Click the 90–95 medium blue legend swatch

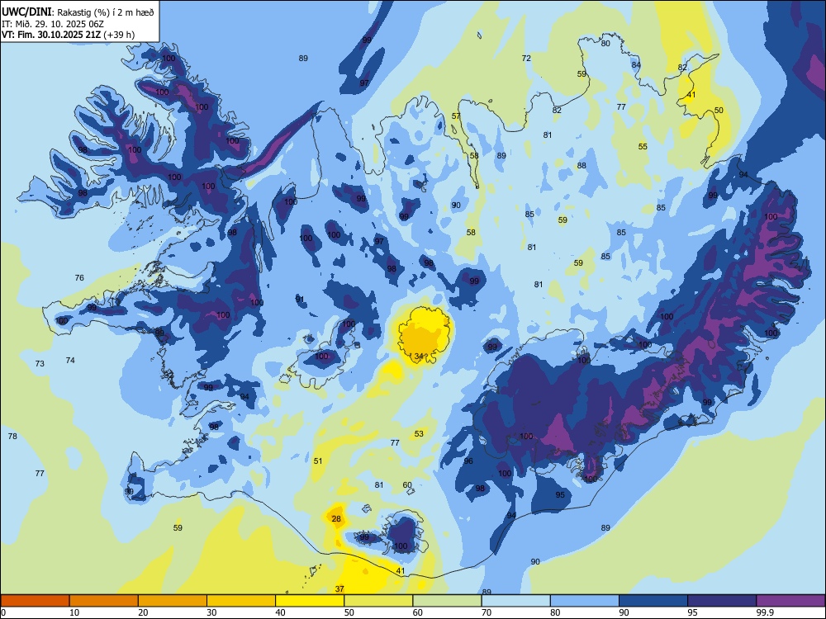tap(653, 601)
